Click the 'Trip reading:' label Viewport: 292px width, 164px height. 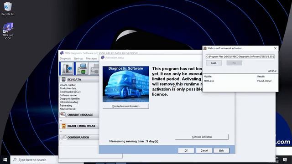click(66, 105)
